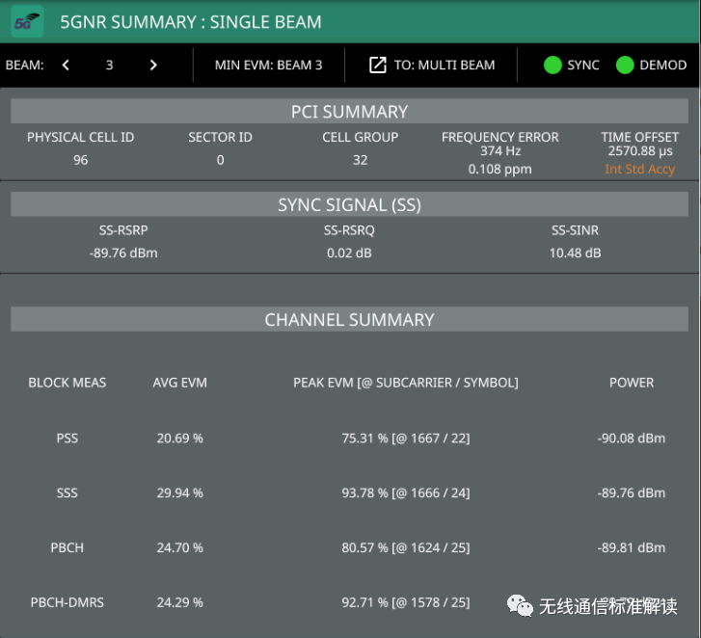Click the 5G logo icon
The width and height of the screenshot is (701, 638).
[27, 21]
